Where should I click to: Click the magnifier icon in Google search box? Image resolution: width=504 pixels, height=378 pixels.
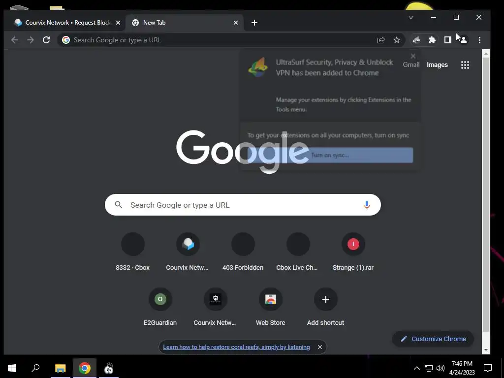coord(118,205)
